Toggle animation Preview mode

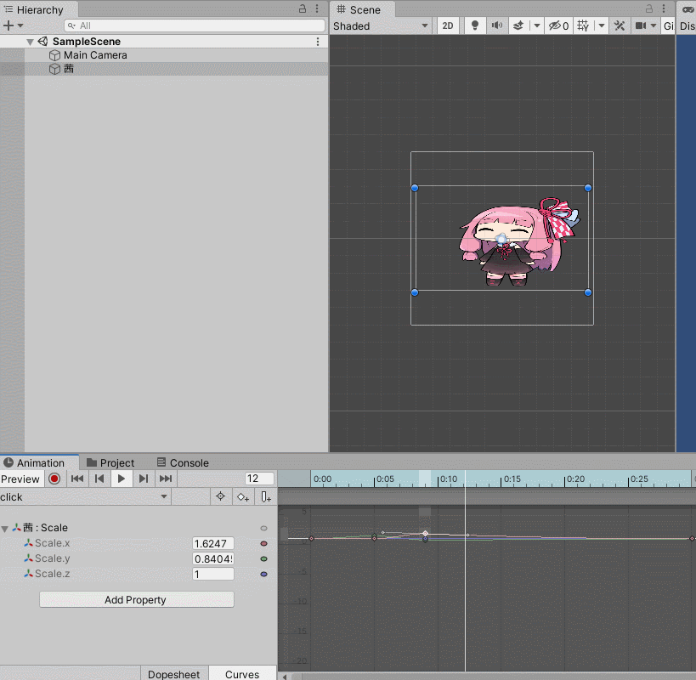[x=20, y=479]
